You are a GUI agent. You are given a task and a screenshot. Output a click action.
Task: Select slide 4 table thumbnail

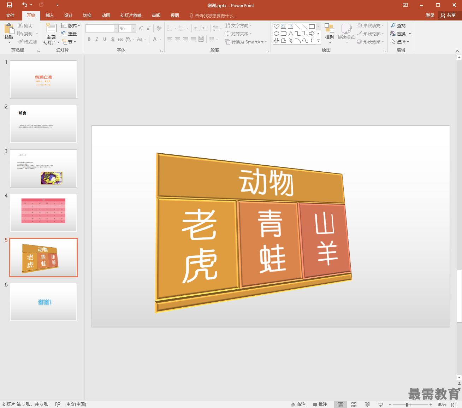tap(43, 213)
